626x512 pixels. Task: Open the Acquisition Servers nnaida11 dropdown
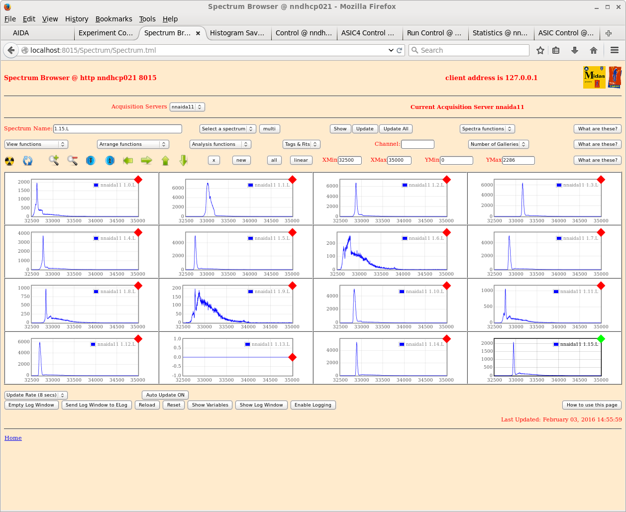pos(187,107)
